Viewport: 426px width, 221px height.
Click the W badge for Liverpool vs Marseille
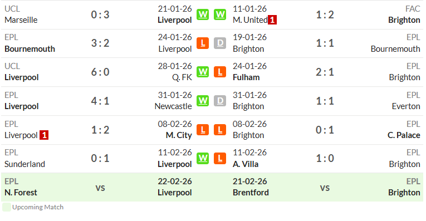pyautogui.click(x=203, y=14)
